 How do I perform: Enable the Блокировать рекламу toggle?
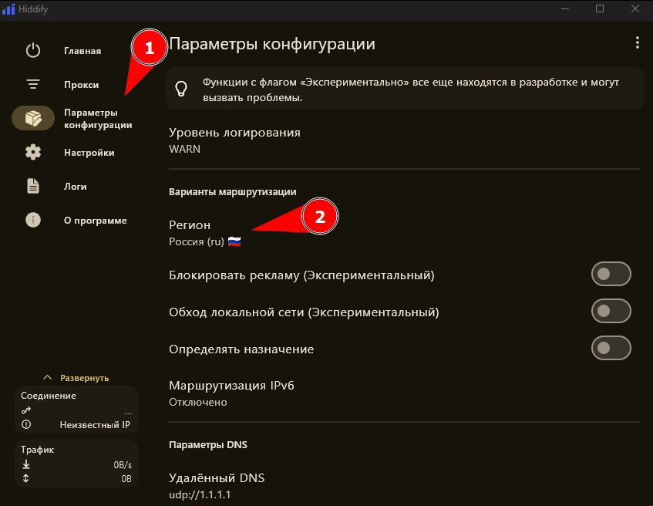tap(611, 274)
